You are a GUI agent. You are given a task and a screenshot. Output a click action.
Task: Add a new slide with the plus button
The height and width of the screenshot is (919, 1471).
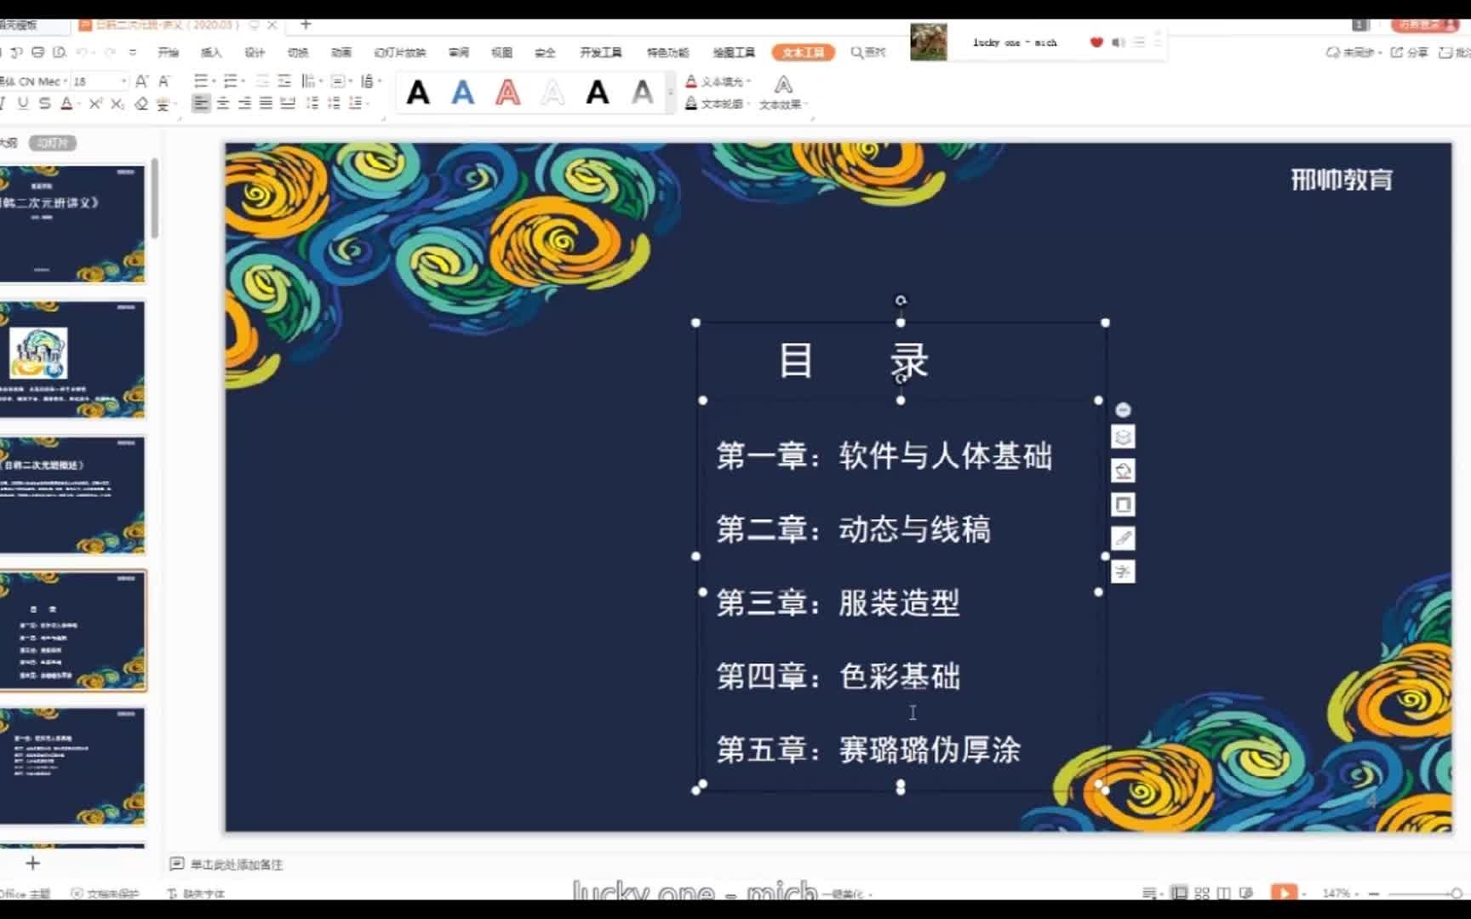(32, 864)
